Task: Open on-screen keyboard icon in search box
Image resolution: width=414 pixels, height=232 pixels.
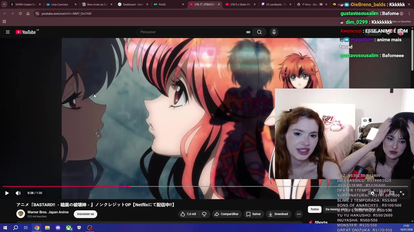Action: tap(248, 32)
